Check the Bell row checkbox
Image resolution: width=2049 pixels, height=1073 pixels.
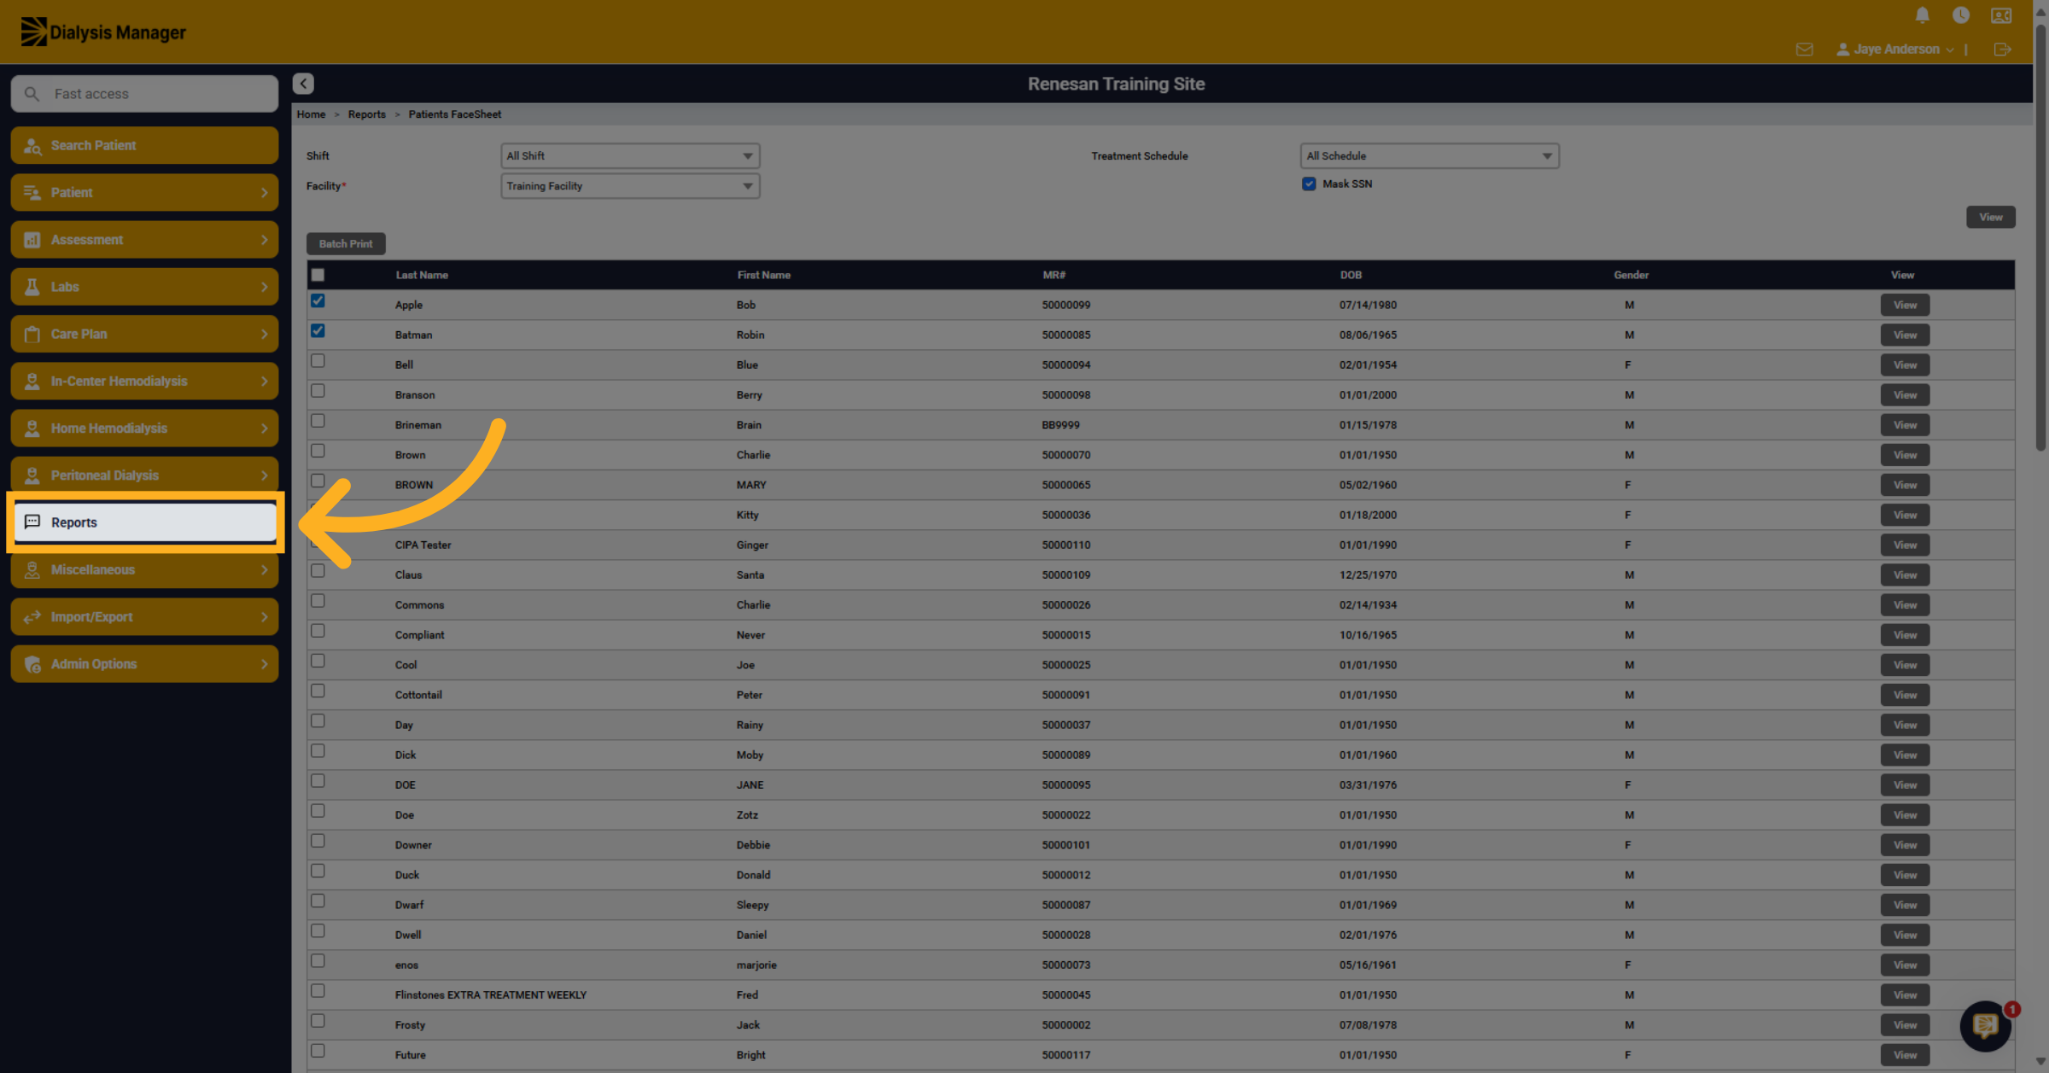pyautogui.click(x=318, y=360)
